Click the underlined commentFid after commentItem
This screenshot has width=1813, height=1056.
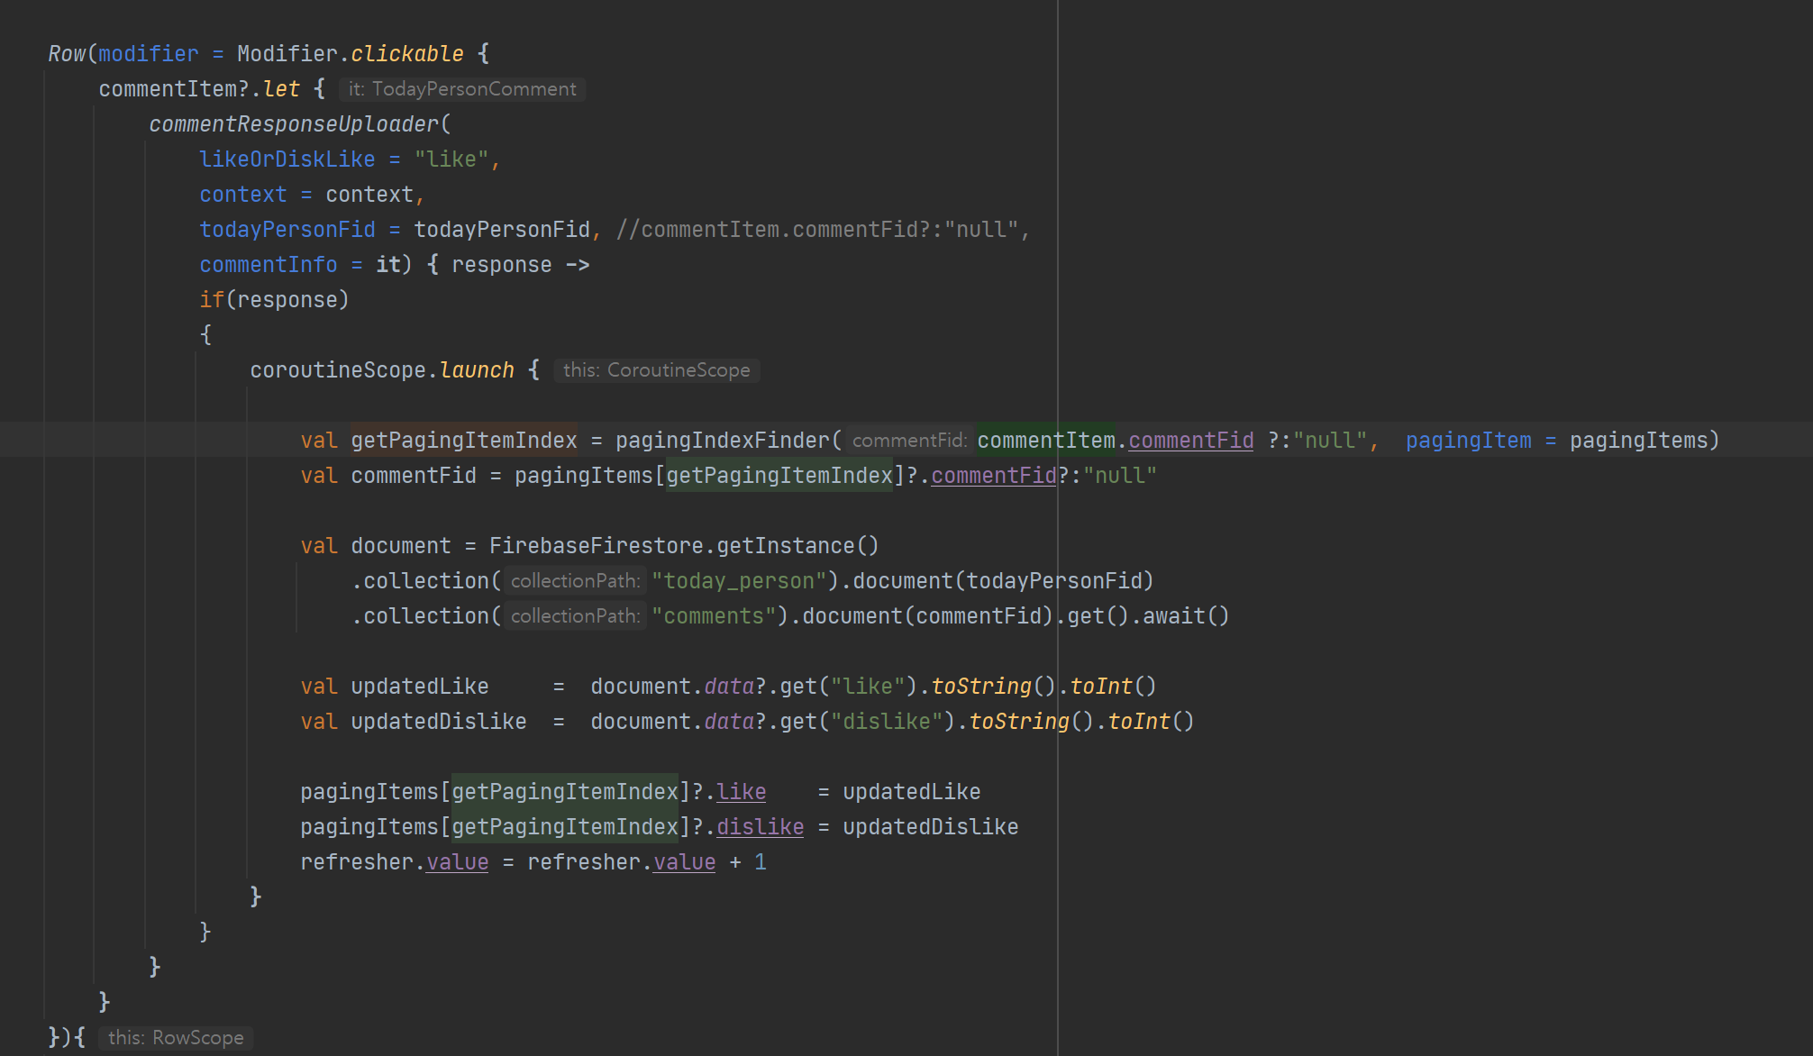point(1190,441)
